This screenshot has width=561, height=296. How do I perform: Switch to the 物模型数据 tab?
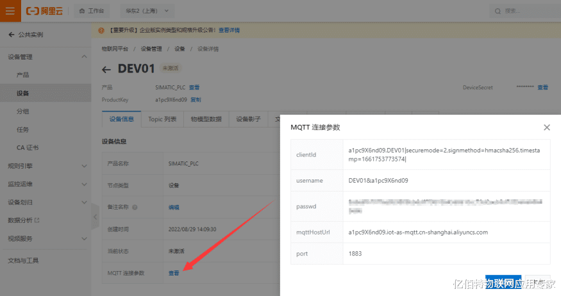coord(206,119)
